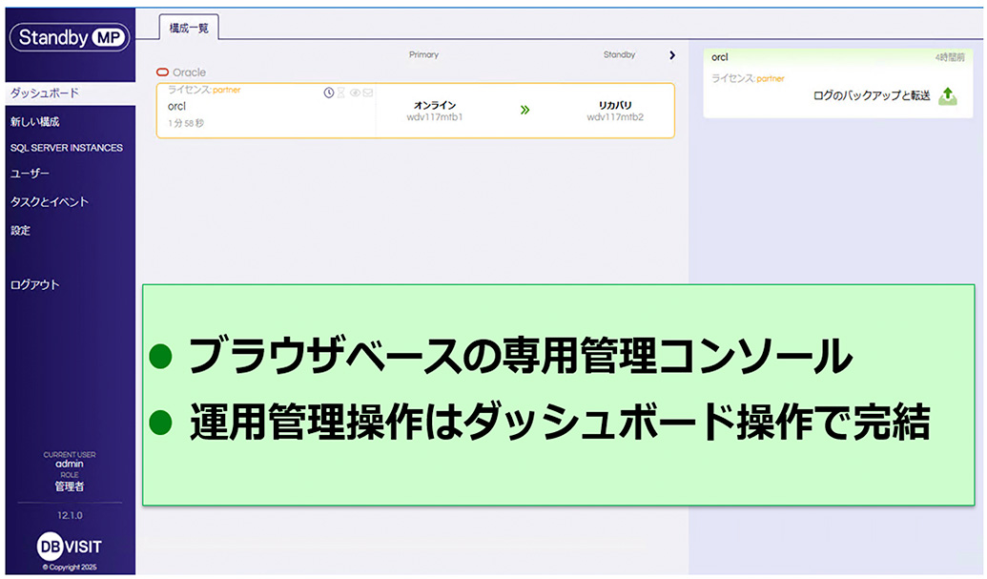Screen dimensions: 987x579
Task: Click the Standby MP logo
Action: [x=69, y=37]
